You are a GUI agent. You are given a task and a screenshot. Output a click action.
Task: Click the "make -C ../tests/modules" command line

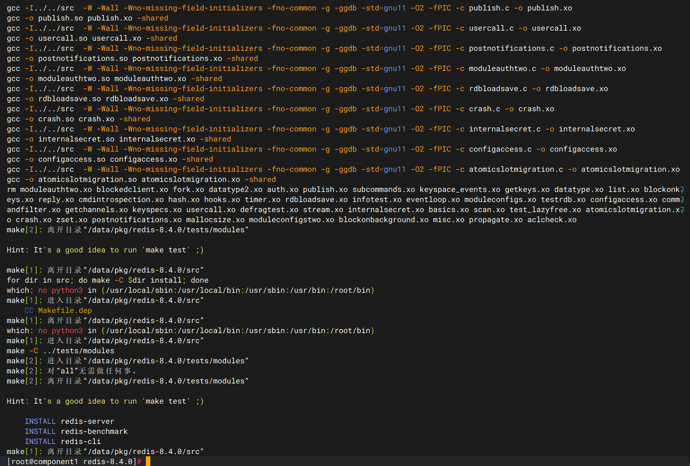pos(61,351)
